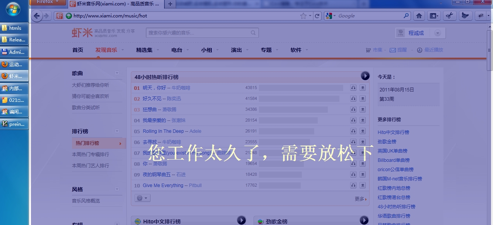Open 大虾们推荐给你听 in sidebar
This screenshot has height=225, width=493.
coord(91,85)
